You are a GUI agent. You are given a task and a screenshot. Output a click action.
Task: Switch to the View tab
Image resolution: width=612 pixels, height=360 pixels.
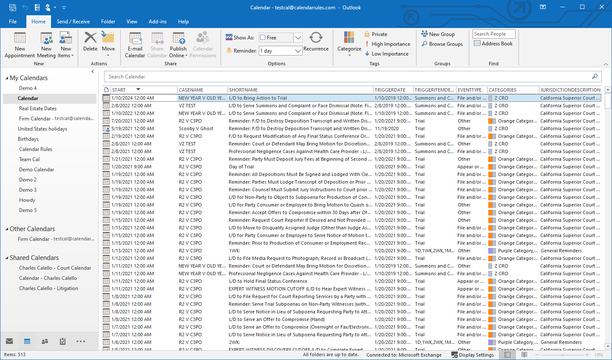pyautogui.click(x=132, y=22)
